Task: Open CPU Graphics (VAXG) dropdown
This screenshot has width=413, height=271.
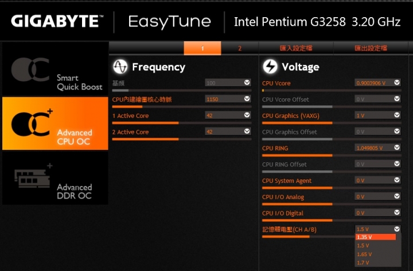Action: 397,115
